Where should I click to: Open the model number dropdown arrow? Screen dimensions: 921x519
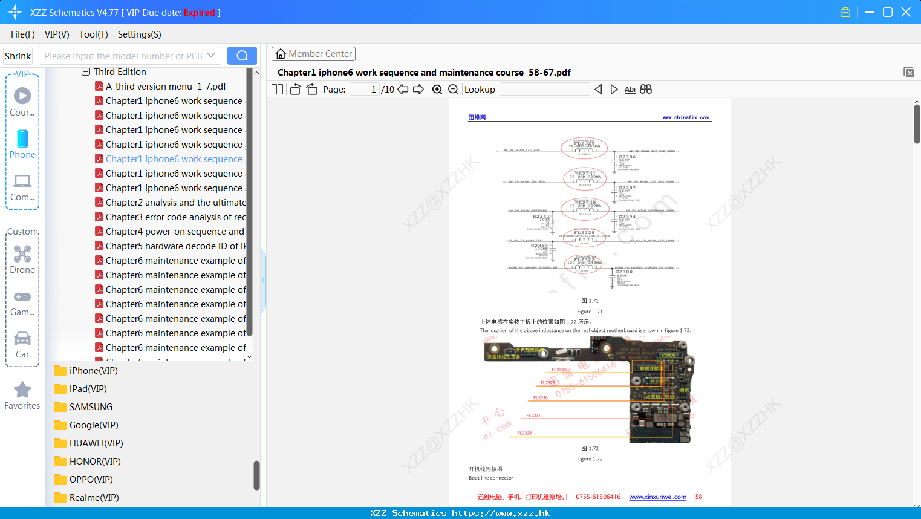[x=211, y=56]
